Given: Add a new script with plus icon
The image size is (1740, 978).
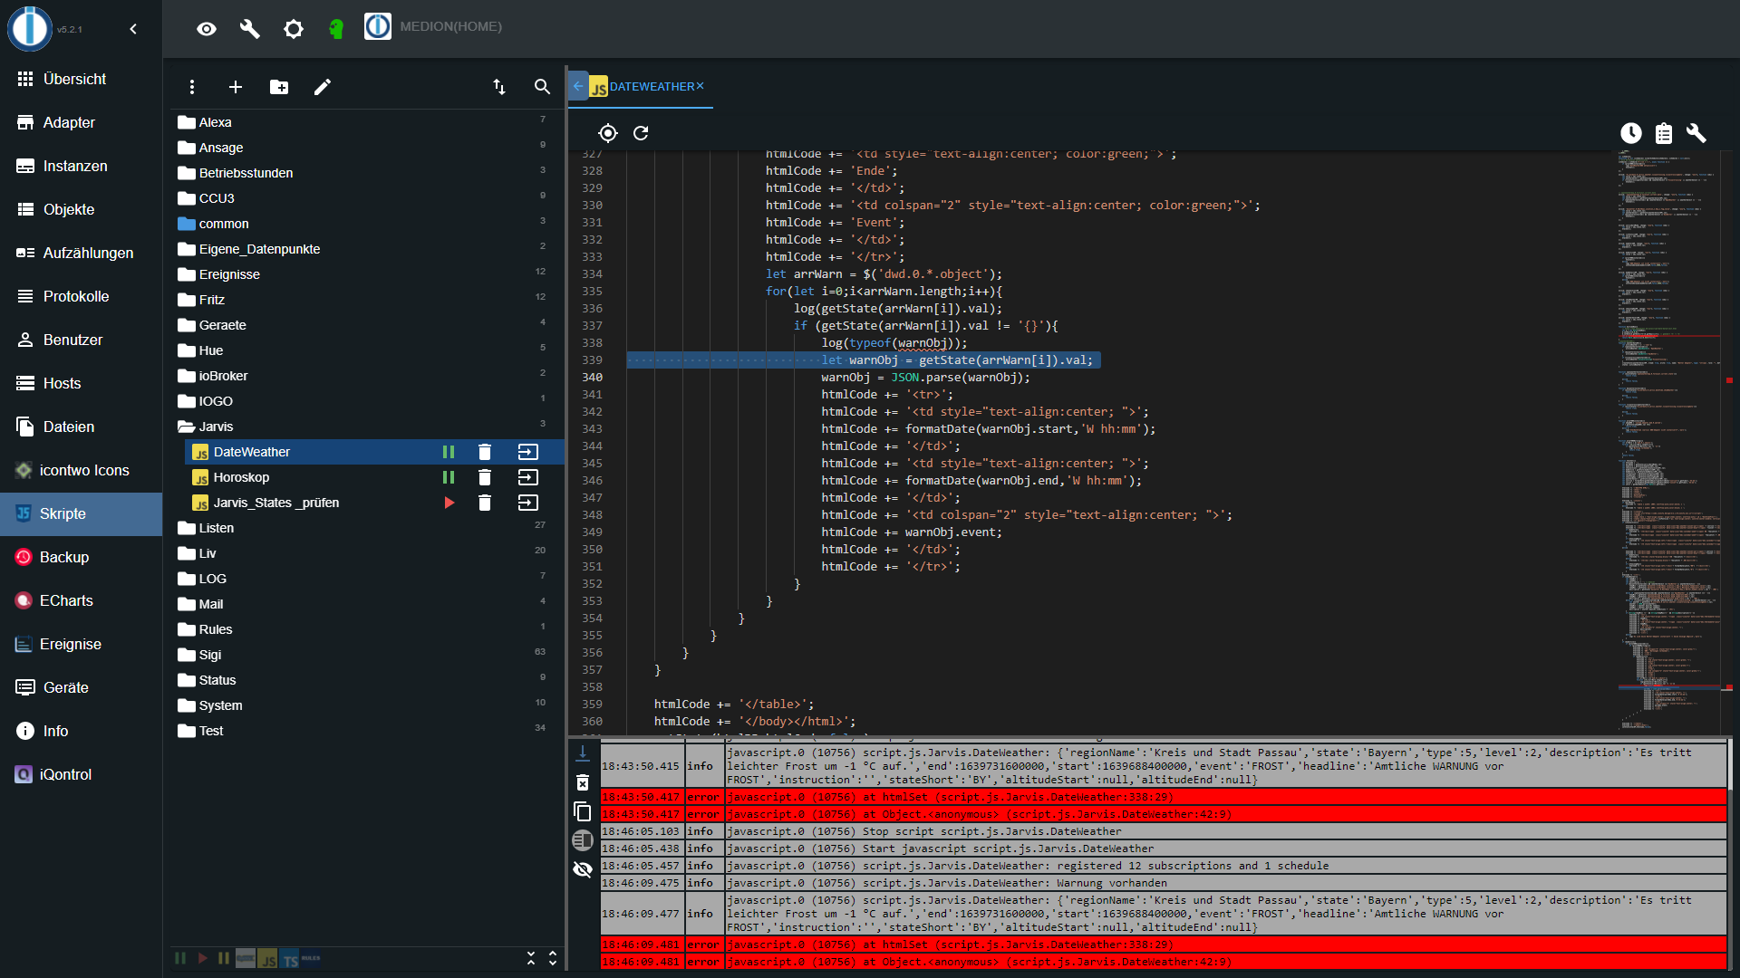Looking at the screenshot, I should click(x=236, y=87).
